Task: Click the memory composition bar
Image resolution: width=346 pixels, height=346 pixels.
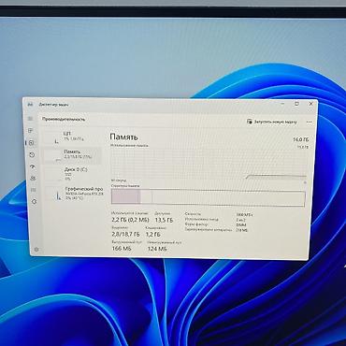Action: (208, 198)
